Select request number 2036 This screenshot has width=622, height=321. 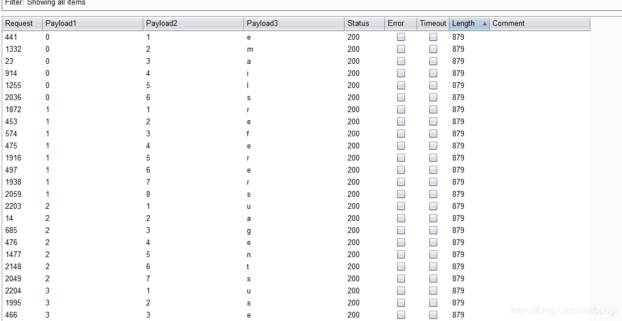pos(13,97)
